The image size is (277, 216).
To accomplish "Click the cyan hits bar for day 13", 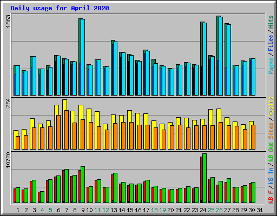I will [115, 69].
